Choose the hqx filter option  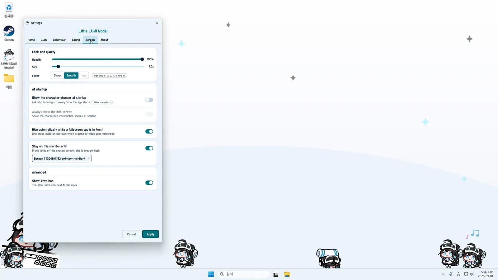[83, 75]
